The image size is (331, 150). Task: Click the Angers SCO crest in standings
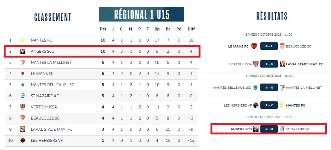coord(22,51)
